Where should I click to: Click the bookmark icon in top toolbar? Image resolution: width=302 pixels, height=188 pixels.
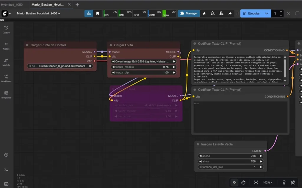[x=97, y=14]
